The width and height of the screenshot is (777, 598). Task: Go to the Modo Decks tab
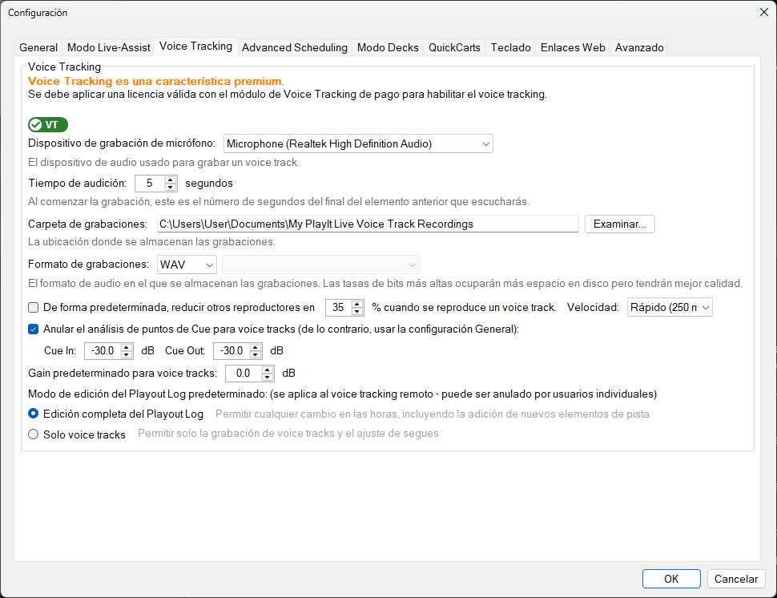(x=388, y=47)
